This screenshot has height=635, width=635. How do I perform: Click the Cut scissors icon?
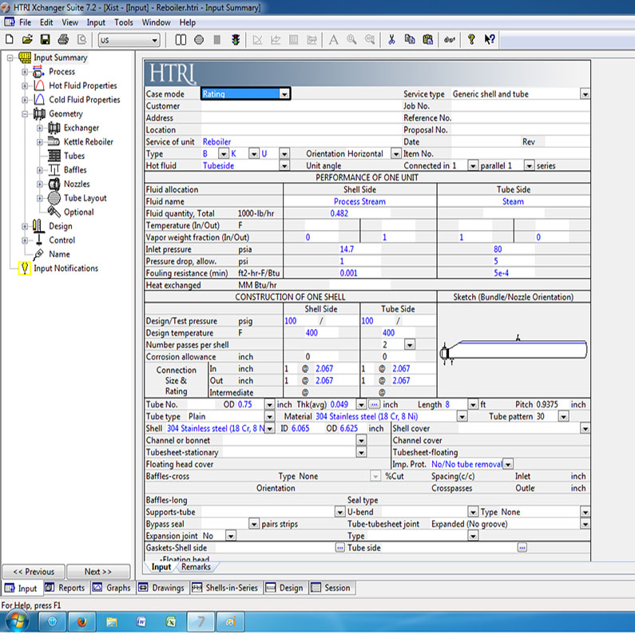pos(391,40)
